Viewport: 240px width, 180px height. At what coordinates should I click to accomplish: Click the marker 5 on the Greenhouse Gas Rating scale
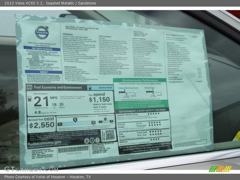coord(75,120)
